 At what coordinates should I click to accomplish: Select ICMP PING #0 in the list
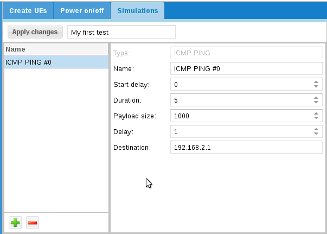[54, 62]
